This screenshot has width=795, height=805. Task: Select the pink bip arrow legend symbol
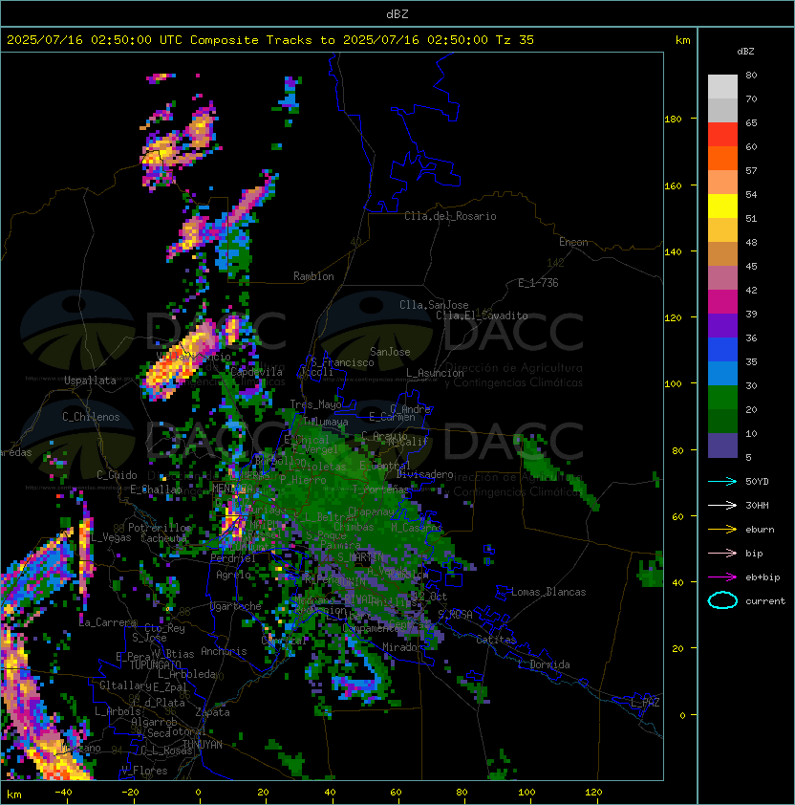click(722, 554)
